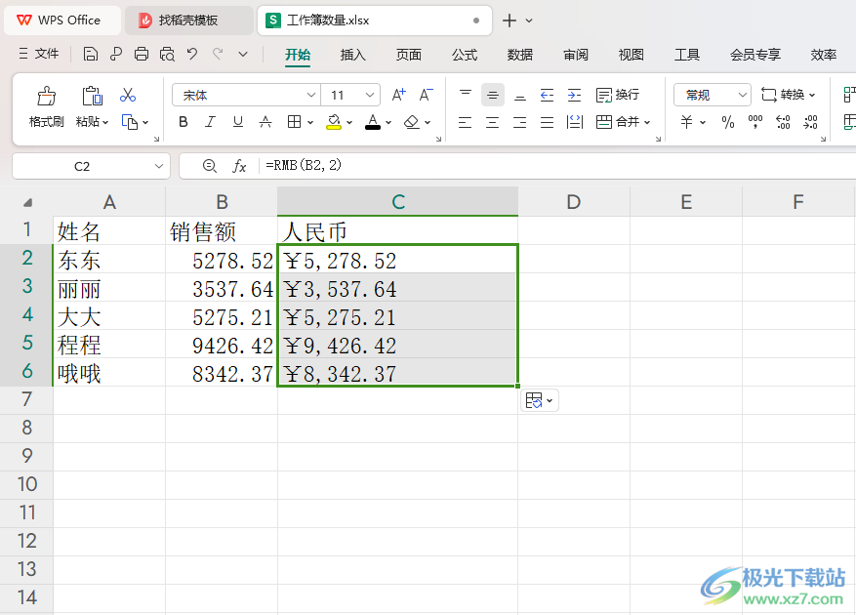
Task: Apply cell borders icon
Action: 294,122
